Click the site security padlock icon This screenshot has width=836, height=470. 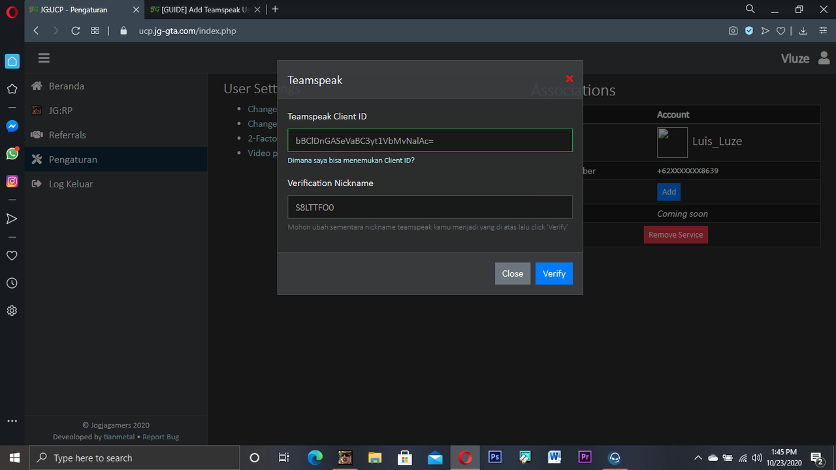coord(123,31)
